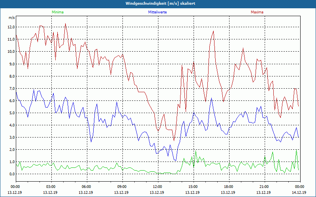The width and height of the screenshot is (316, 197).
Task: Click the 4,0 y-axis value
Action: coord(12,125)
